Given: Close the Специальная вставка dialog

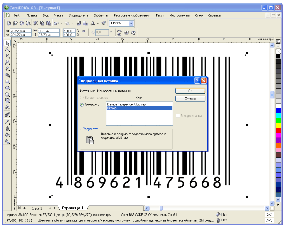Looking at the screenshot, I should pos(204,81).
